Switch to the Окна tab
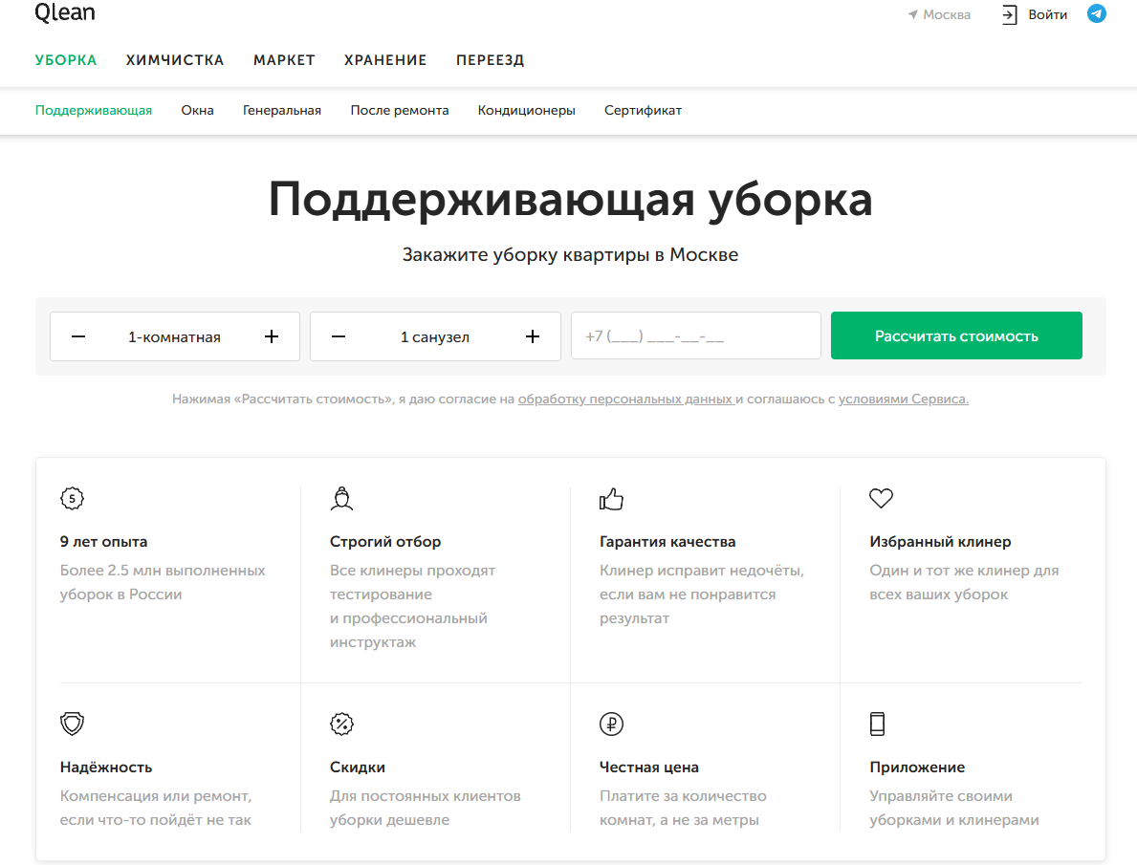This screenshot has width=1137, height=865. pos(197,110)
